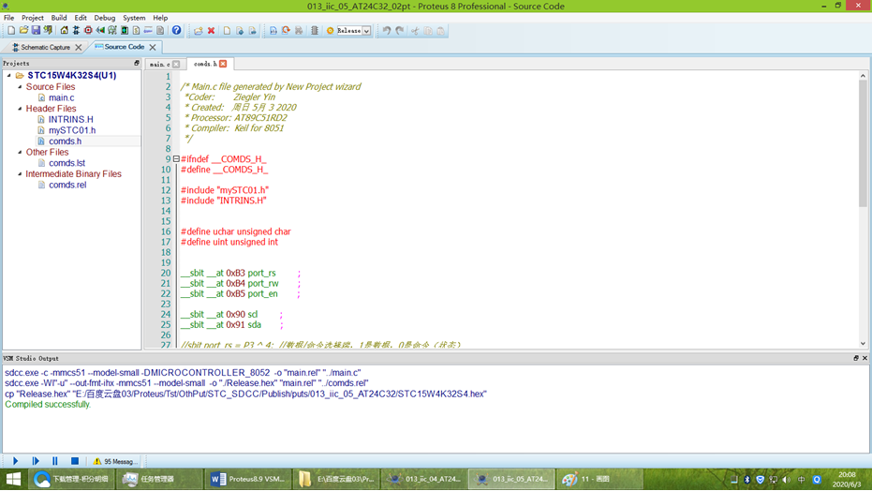The width and height of the screenshot is (872, 491).
Task: Open the PCB Layout module icon
Action: (88, 31)
